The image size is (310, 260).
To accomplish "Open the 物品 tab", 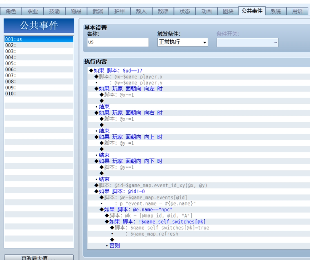I will 76,11.
